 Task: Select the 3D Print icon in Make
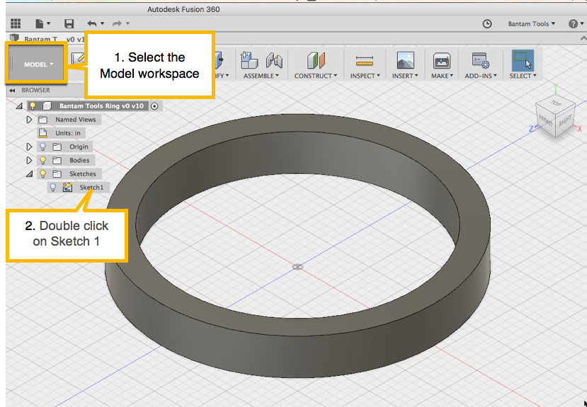(442, 61)
